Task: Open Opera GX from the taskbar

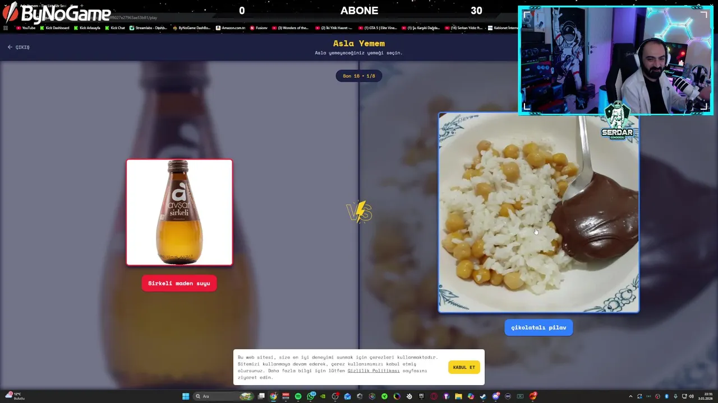Action: [x=434, y=396]
